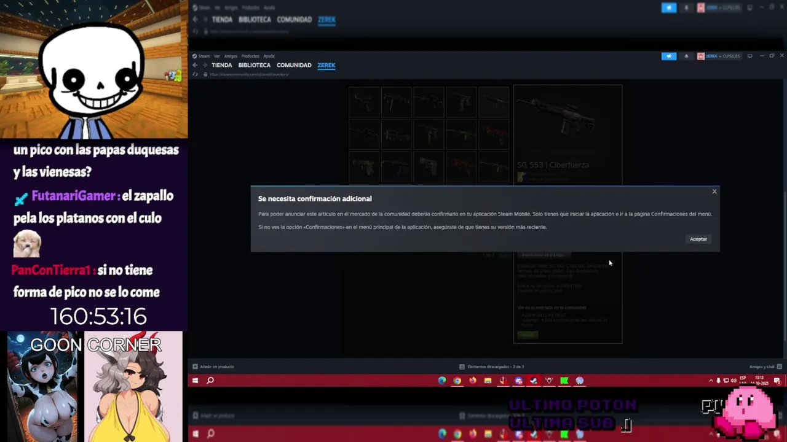
Task: Open the Ayuda menu in front window
Action: [x=269, y=56]
